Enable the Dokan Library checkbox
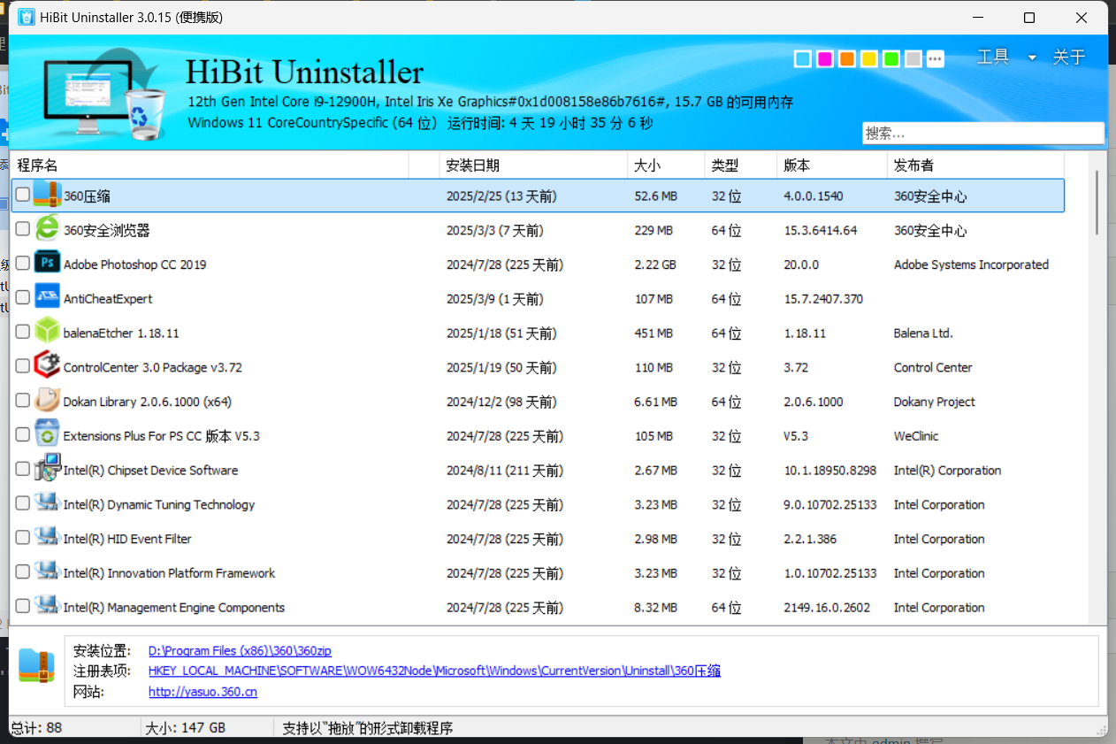1116x744 pixels. click(23, 401)
